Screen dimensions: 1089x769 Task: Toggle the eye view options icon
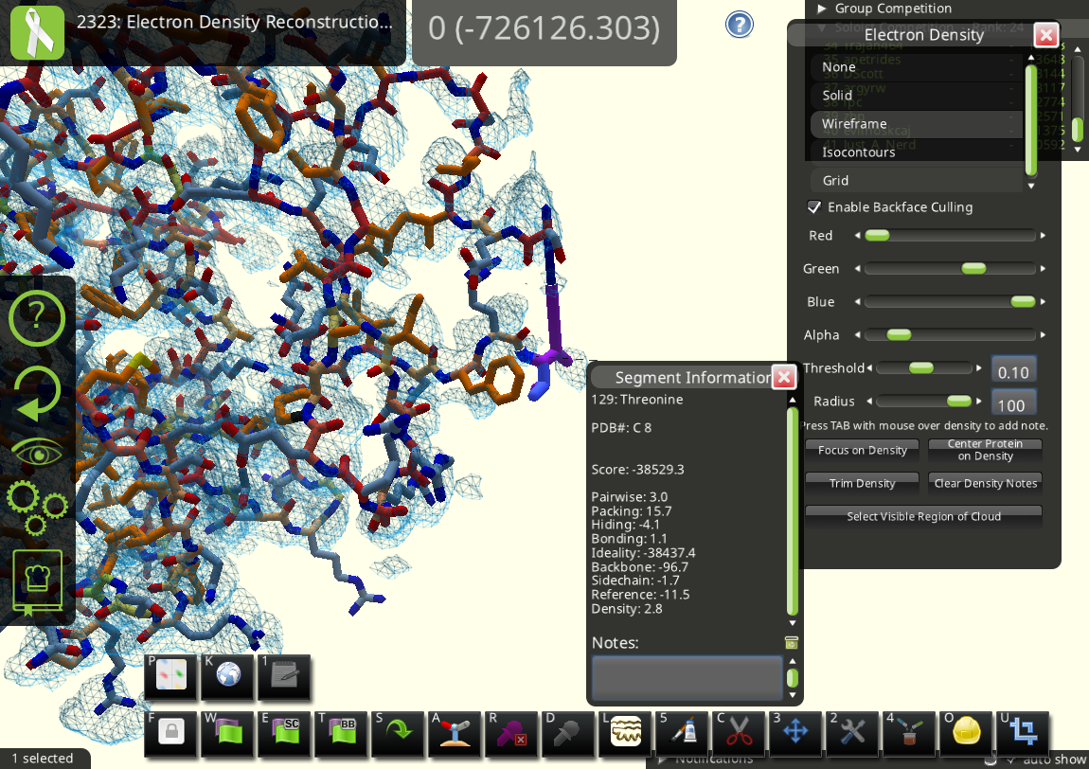click(x=36, y=452)
